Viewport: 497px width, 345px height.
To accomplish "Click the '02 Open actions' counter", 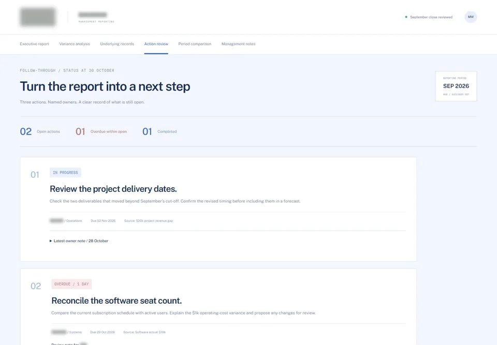I will 40,131.
